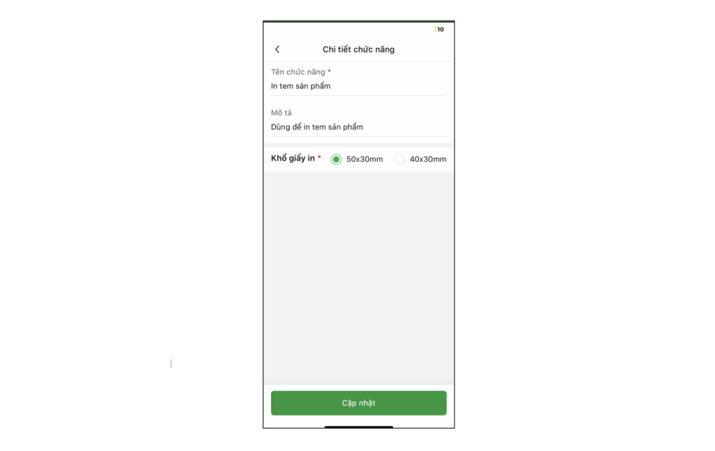715x451 pixels.
Task: Tap the home indicator bar at screen bottom
Action: tap(358, 427)
